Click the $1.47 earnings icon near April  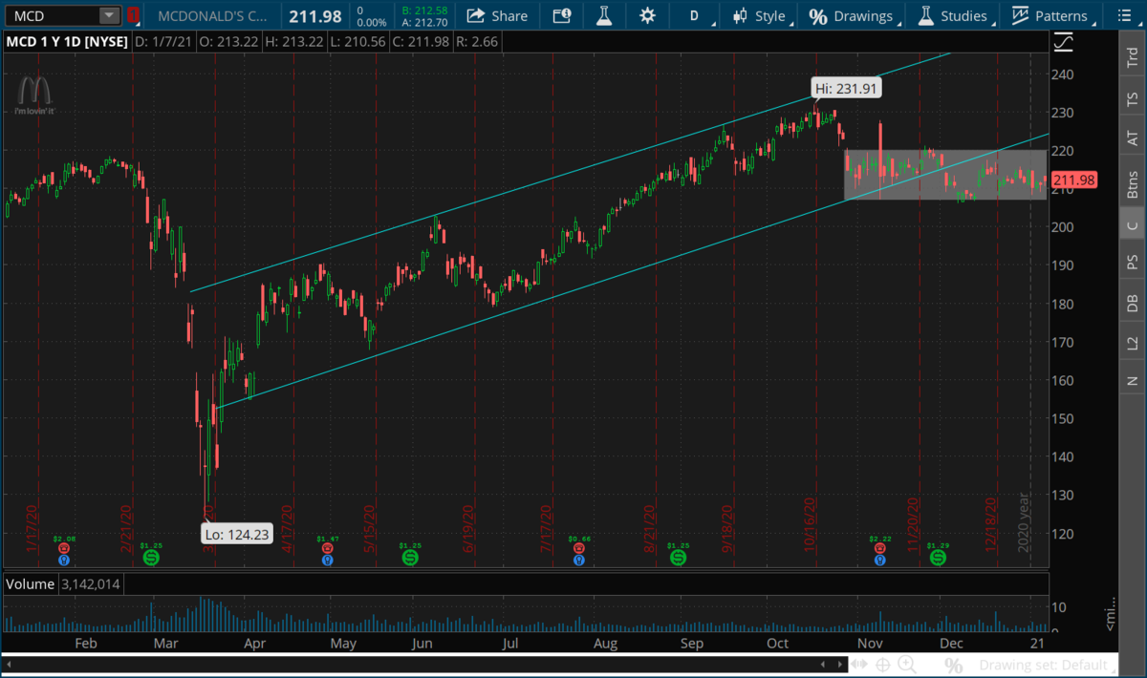pyautogui.click(x=327, y=549)
